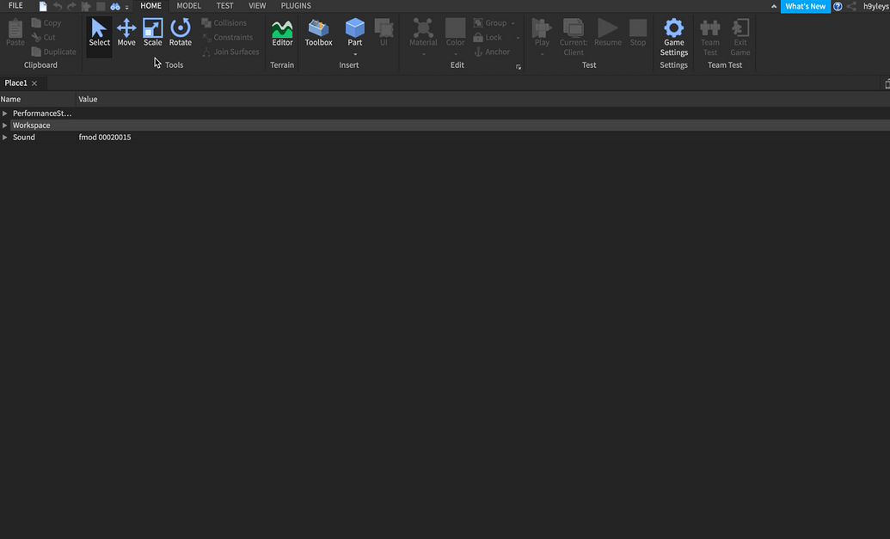Viewport: 890px width, 539px height.
Task: Open quick access toolbar customize arrow
Action: point(126,7)
